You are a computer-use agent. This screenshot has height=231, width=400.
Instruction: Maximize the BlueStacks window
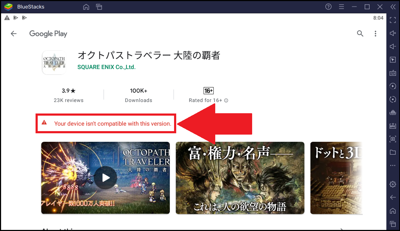pyautogui.click(x=367, y=7)
